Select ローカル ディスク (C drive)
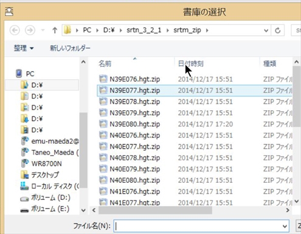301x234 pixels. [55, 186]
